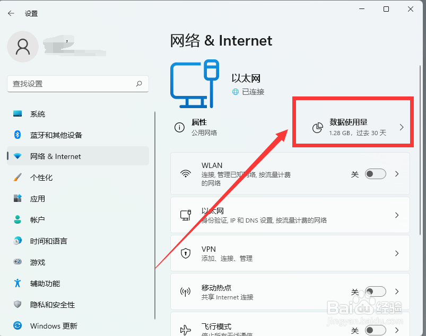Image resolution: width=426 pixels, height=336 pixels.
Task: Enable the 移动热点 switch
Action: pos(375,291)
